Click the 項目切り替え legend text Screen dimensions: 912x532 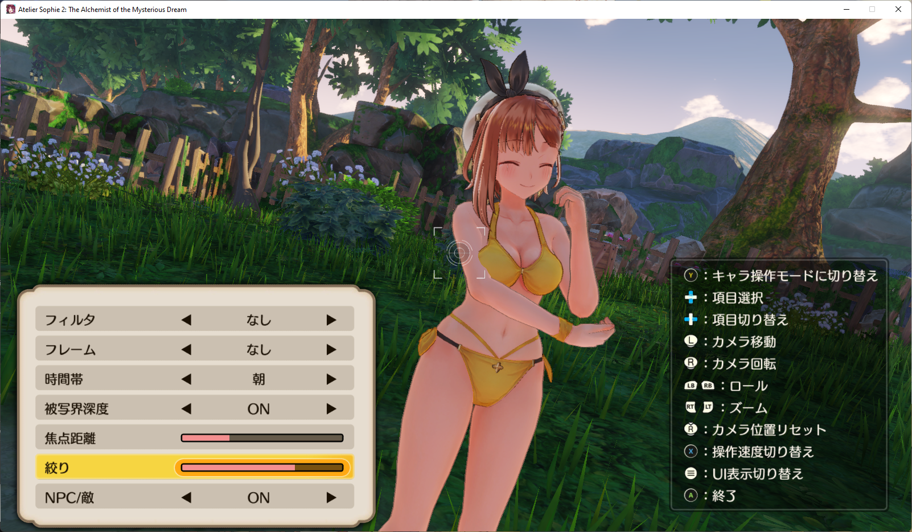(750, 320)
